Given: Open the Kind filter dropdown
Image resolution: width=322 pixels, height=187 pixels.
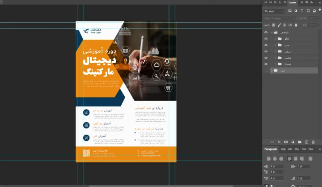Looking at the screenshot, I should click(275, 11).
